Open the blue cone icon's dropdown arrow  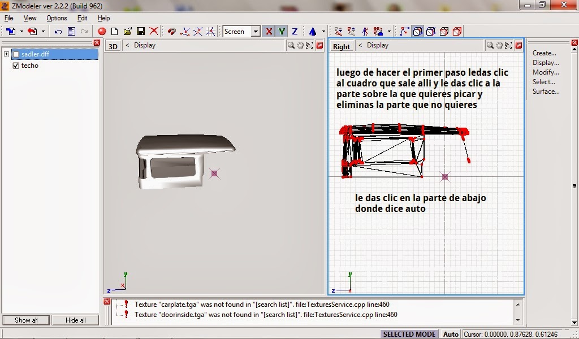tap(323, 31)
